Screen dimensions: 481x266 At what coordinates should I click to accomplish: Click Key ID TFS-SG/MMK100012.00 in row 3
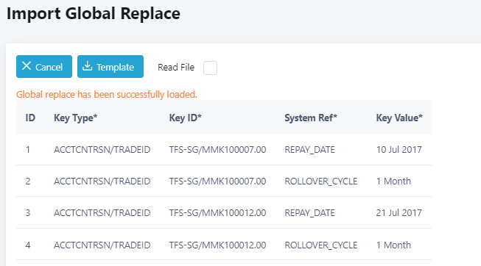pyautogui.click(x=217, y=213)
